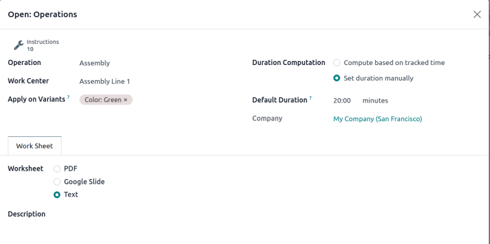Click the help icon next to Apply on Variants
The height and width of the screenshot is (244, 490).
(68, 97)
